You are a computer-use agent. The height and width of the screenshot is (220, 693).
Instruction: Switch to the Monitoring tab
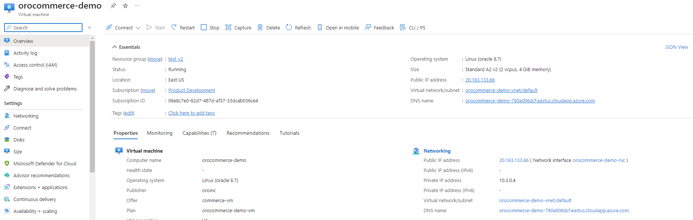click(x=160, y=133)
